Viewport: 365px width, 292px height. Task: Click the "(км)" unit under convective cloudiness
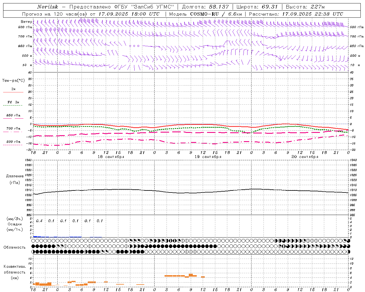coord(15,278)
